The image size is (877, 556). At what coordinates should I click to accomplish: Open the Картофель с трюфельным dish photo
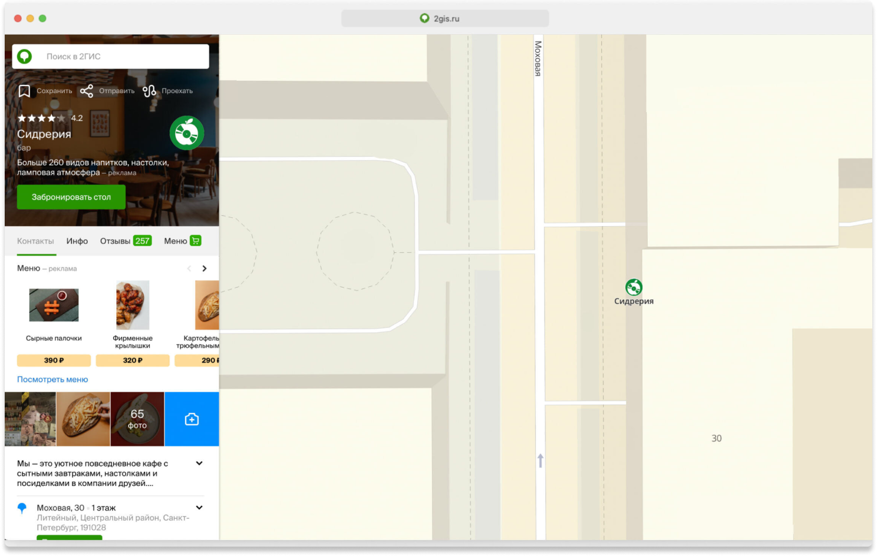tap(207, 305)
